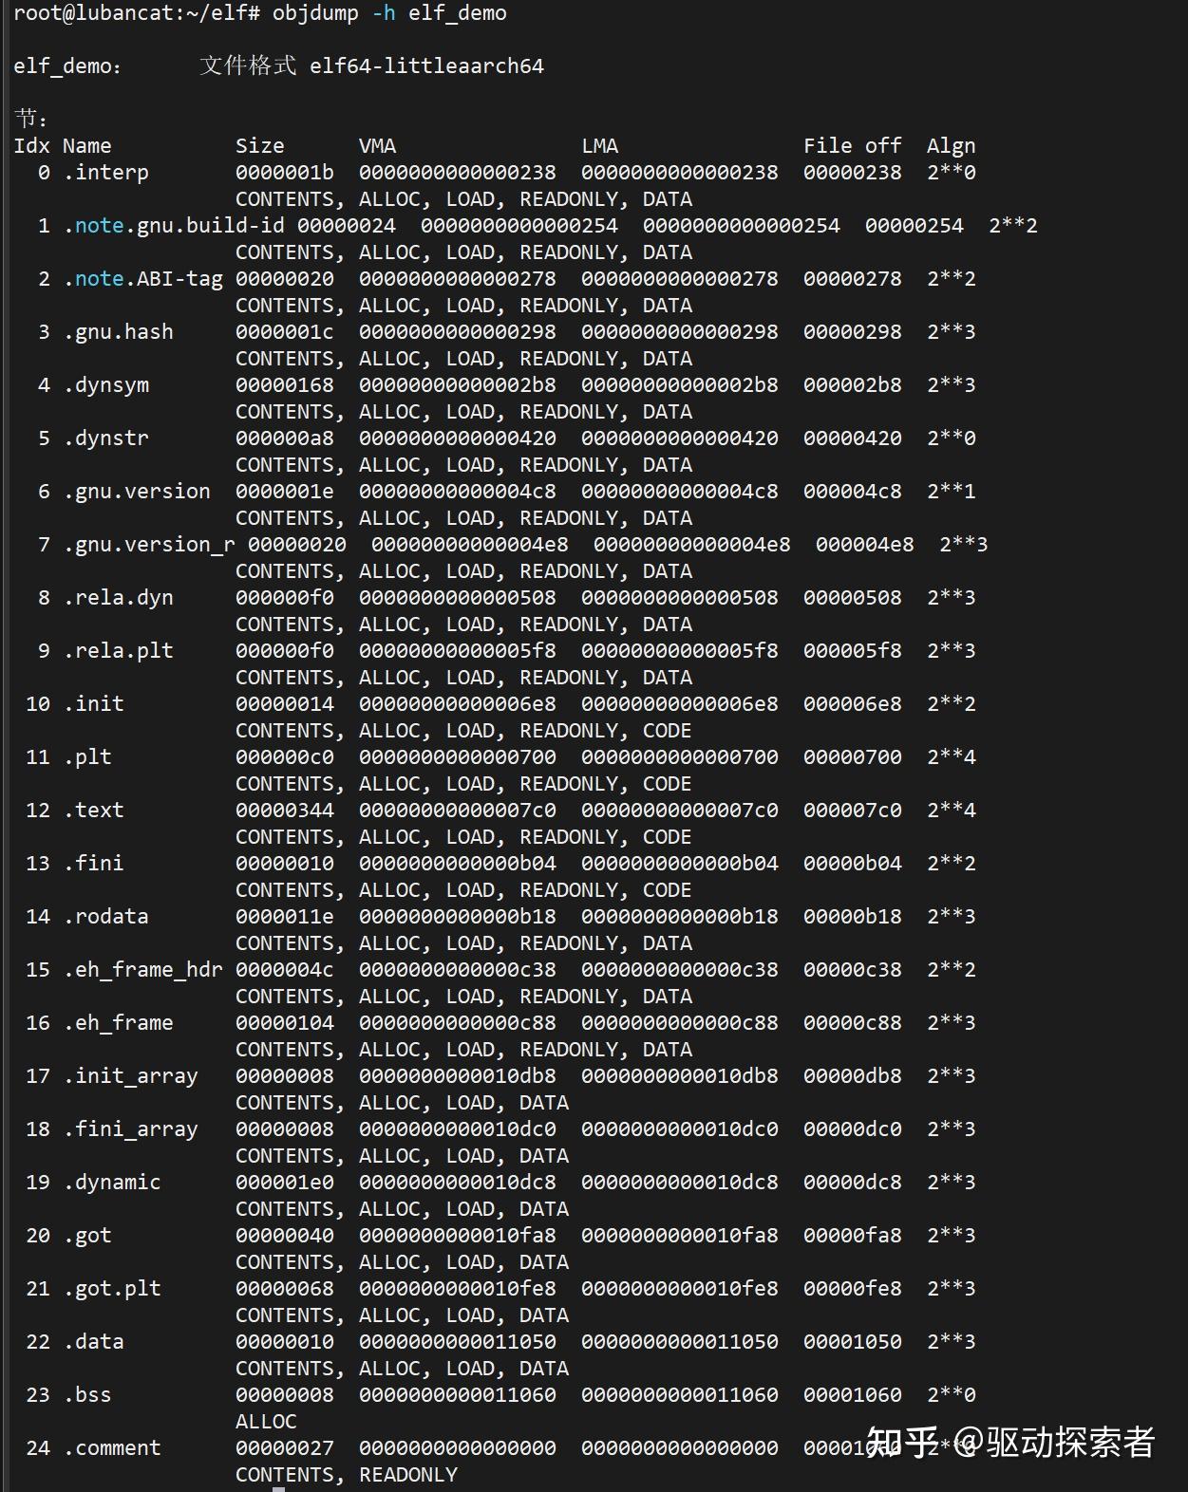Click the .rodata section name
The width and height of the screenshot is (1188, 1492).
(105, 917)
